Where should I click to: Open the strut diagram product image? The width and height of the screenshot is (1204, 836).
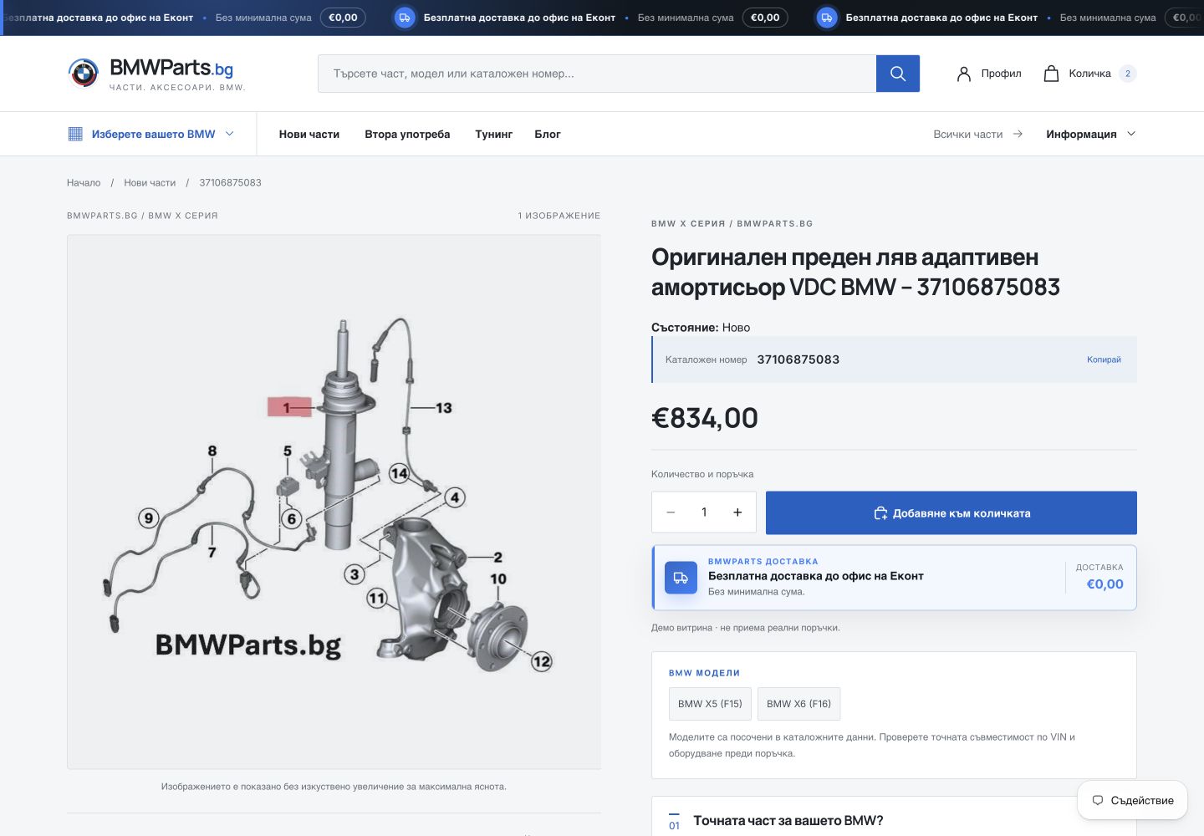pyautogui.click(x=334, y=502)
